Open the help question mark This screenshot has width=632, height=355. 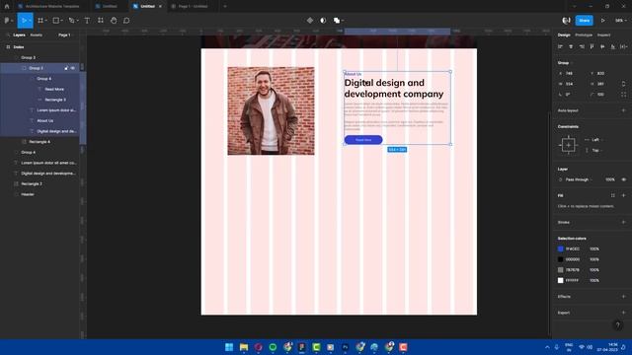[617, 325]
